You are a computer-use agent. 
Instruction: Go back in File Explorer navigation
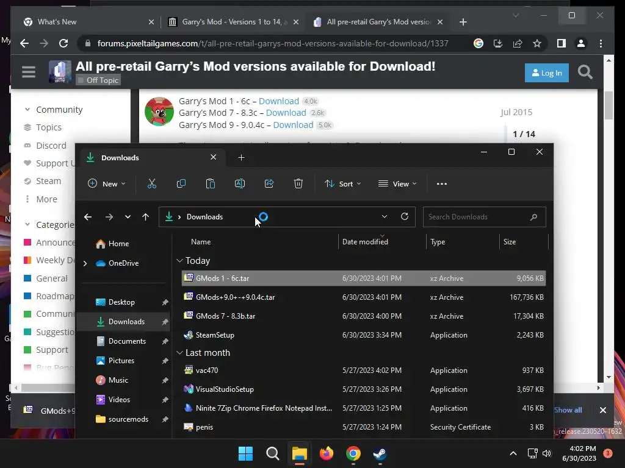click(x=88, y=217)
